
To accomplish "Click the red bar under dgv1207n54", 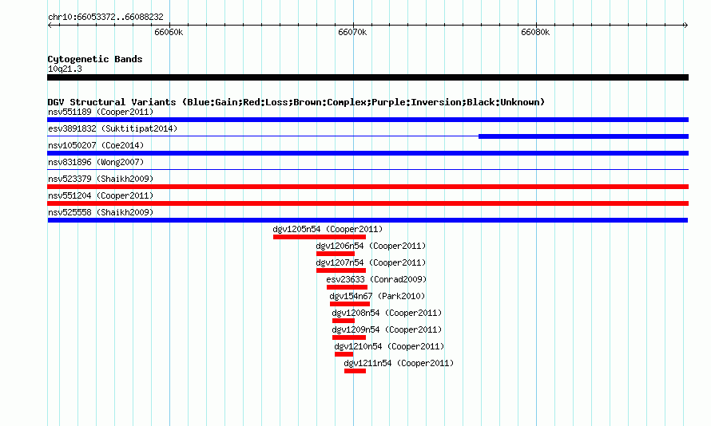I will pyautogui.click(x=341, y=270).
